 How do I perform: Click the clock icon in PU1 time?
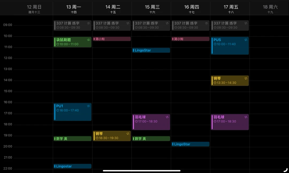[x=58, y=110]
